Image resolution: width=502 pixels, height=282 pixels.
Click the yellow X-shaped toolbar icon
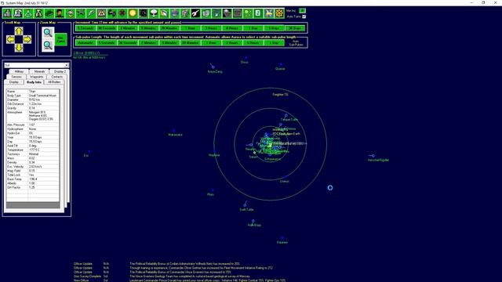pyautogui.click(x=268, y=13)
